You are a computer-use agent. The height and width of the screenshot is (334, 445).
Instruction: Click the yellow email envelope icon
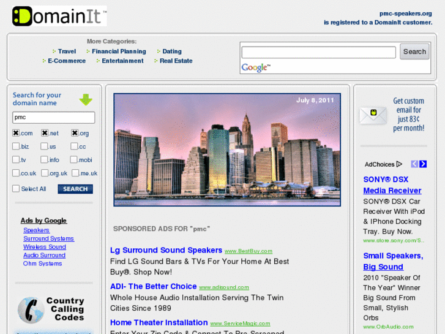[x=372, y=115]
